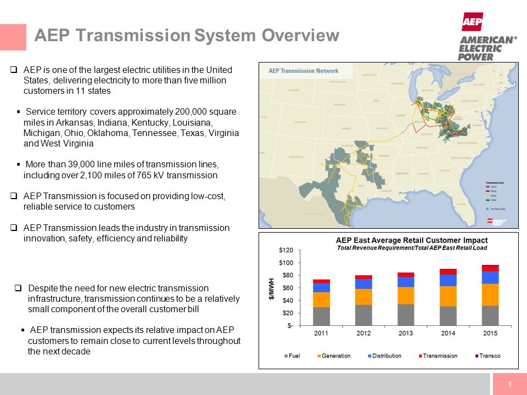
Task: Click the orange Generation legend swatch
Action: click(319, 356)
